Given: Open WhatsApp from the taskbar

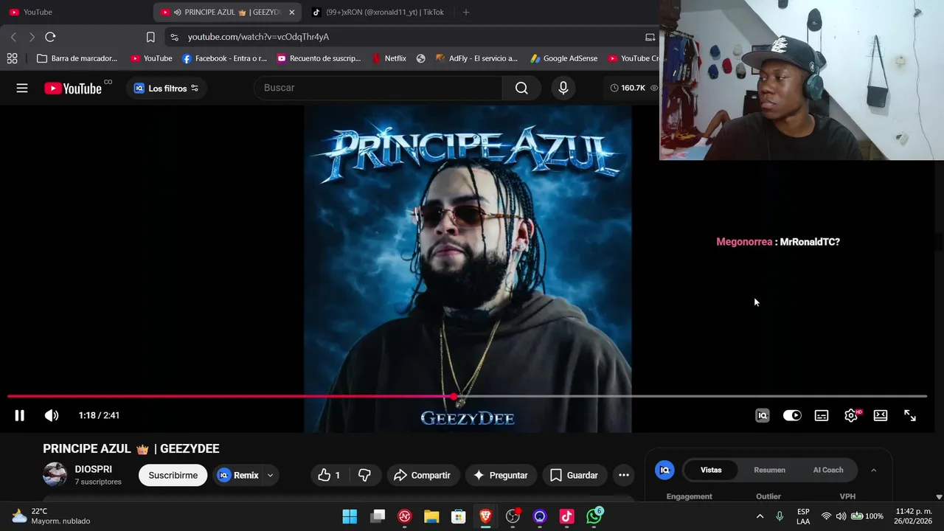Looking at the screenshot, I should 594,516.
